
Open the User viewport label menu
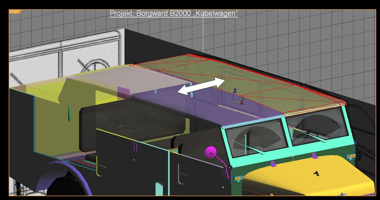coord(14,11)
